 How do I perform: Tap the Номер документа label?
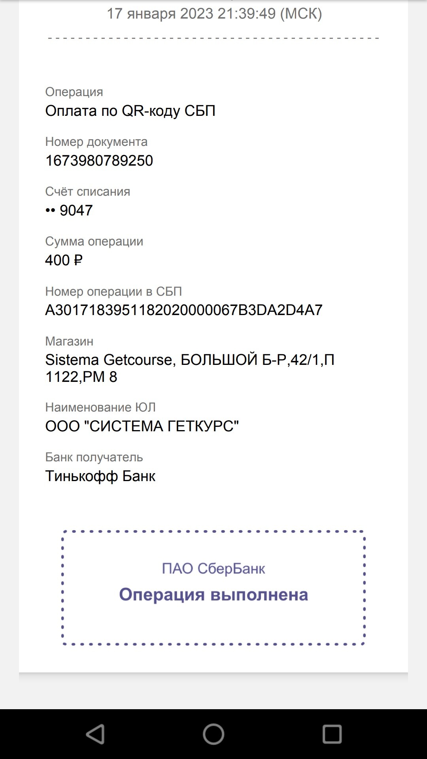[x=96, y=142]
